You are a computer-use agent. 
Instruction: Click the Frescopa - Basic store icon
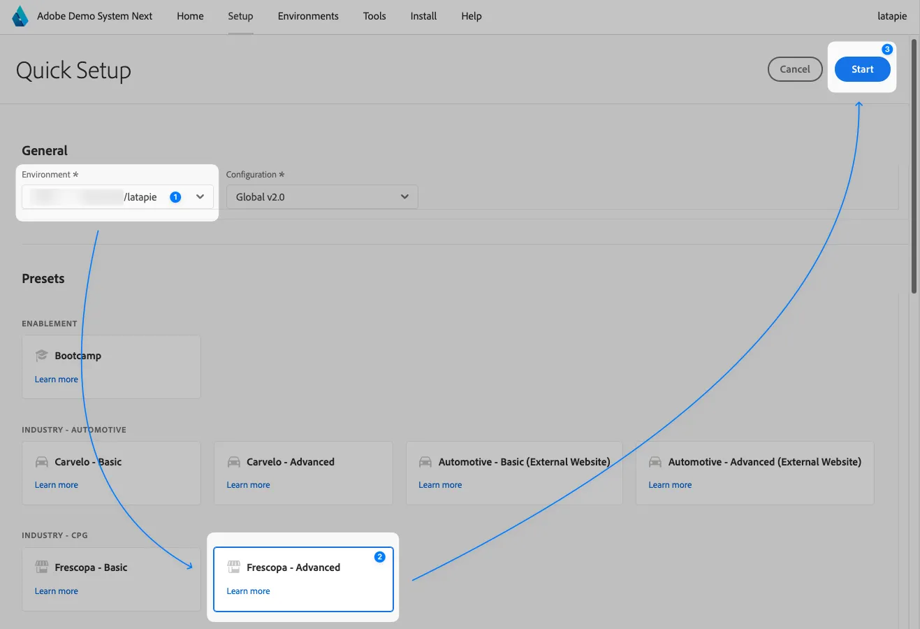[41, 567]
